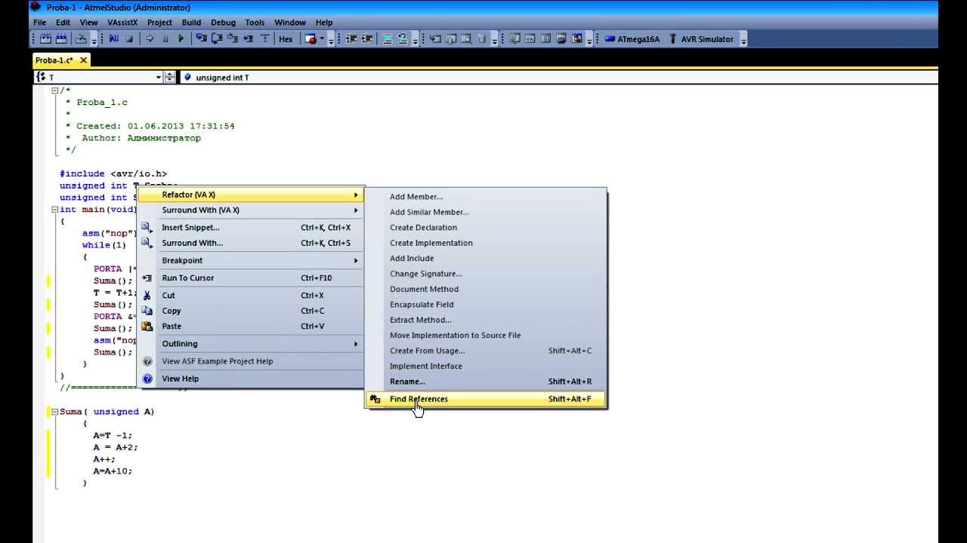Viewport: 967px width, 543px height.
Task: Open the Breakpoints window toolbar icon
Action: [310, 38]
